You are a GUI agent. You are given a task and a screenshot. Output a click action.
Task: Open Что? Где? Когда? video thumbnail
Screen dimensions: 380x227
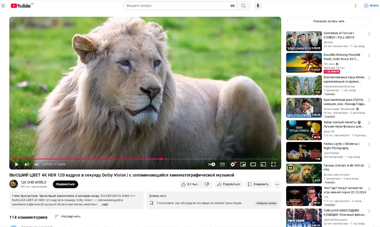click(x=304, y=196)
